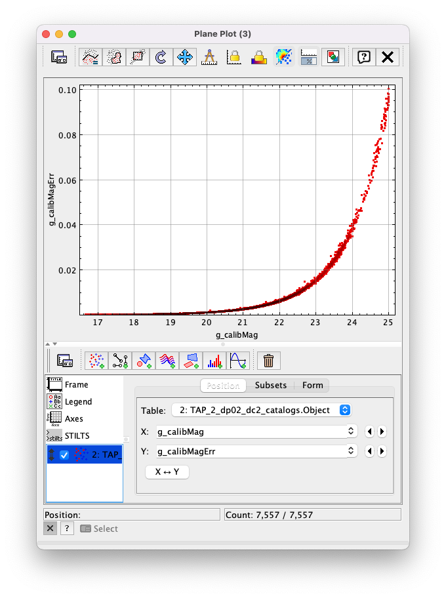This screenshot has height=598, width=446.
Task: Click the g_calibMag x-axis label
Action: click(x=237, y=335)
